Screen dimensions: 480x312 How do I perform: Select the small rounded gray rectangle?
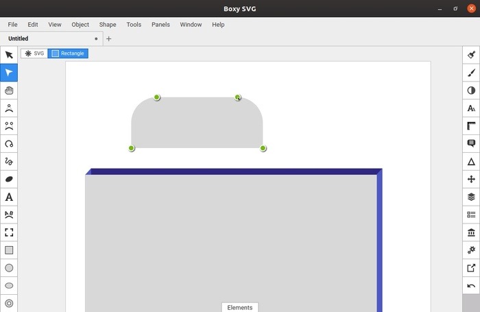coord(197,123)
